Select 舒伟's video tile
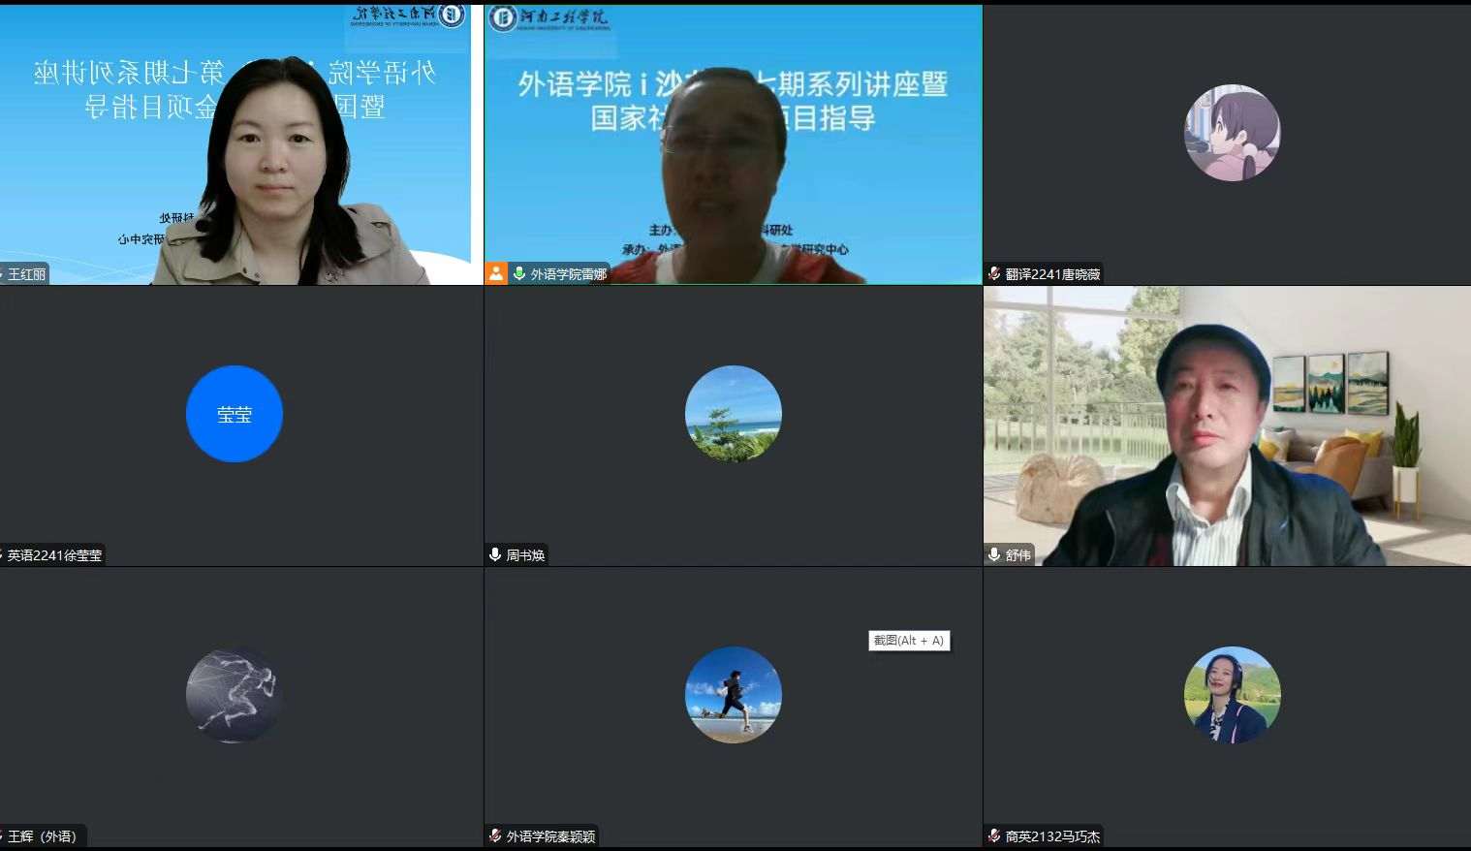1471x851 pixels. [1227, 426]
